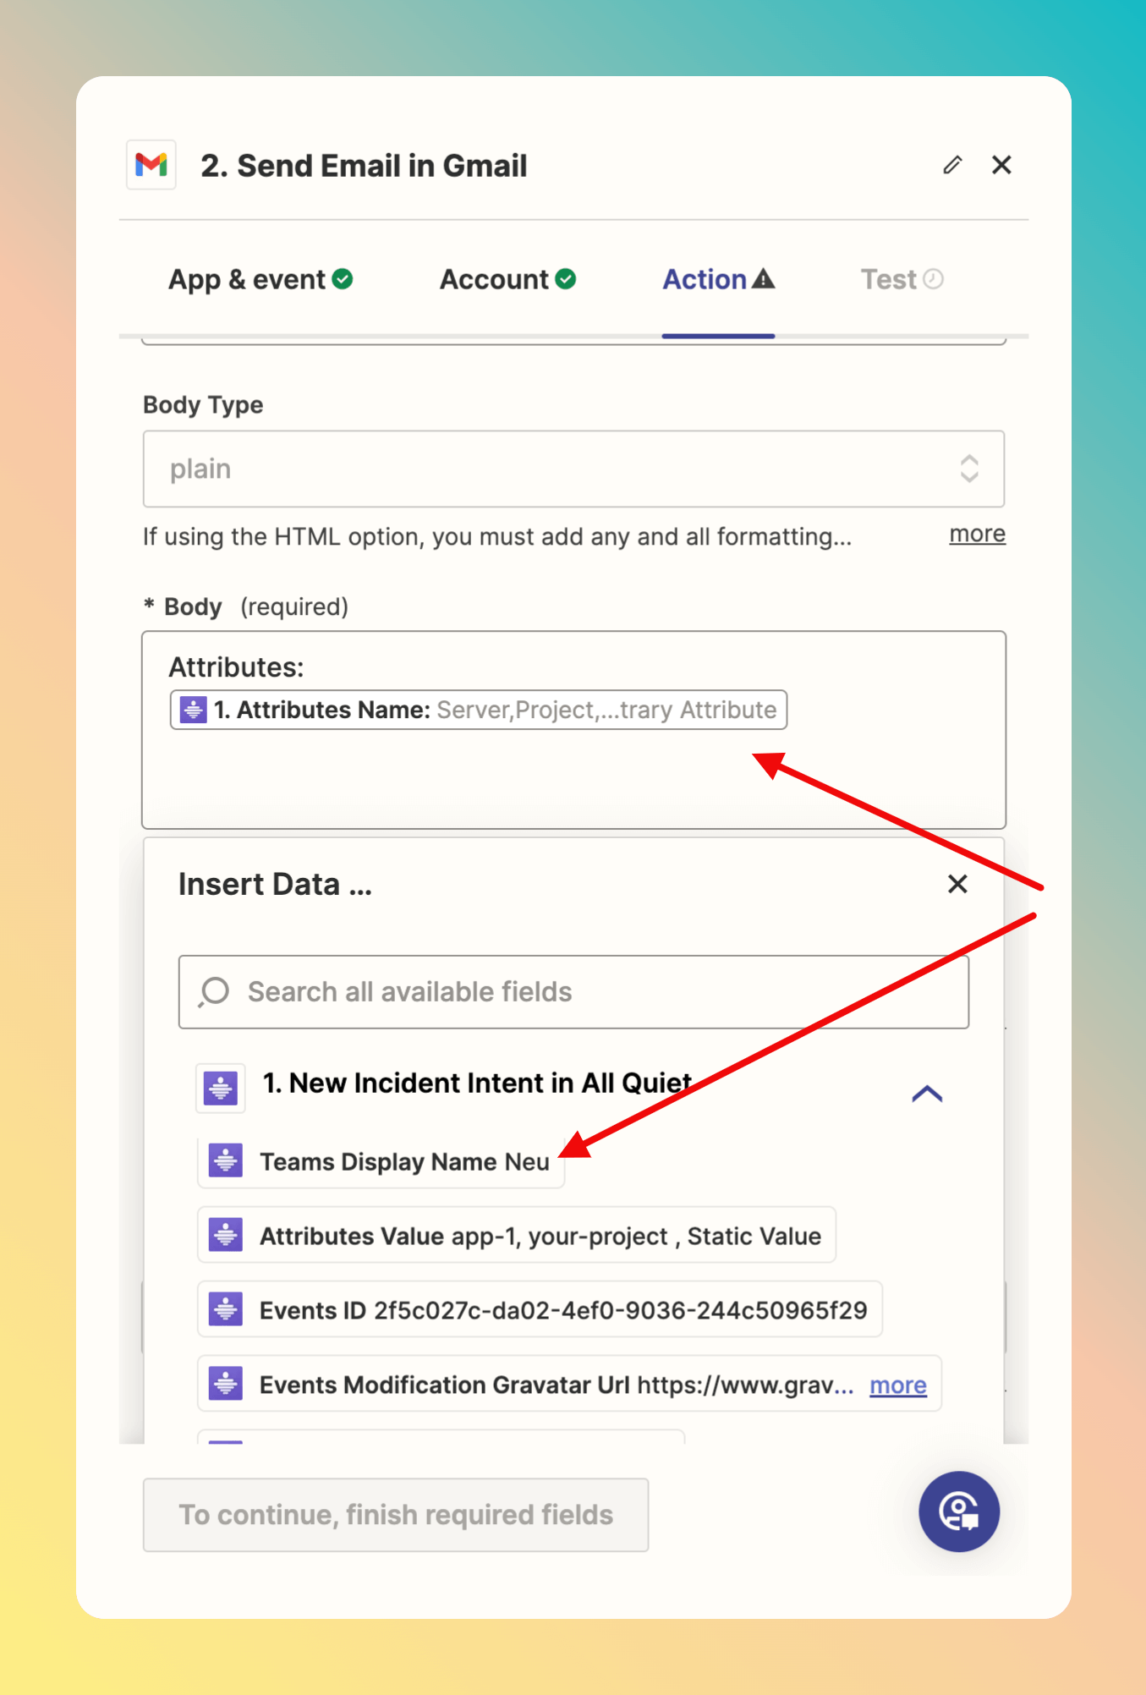Click All Quiet icon on Teams Display Name
1146x1695 pixels.
tap(226, 1161)
